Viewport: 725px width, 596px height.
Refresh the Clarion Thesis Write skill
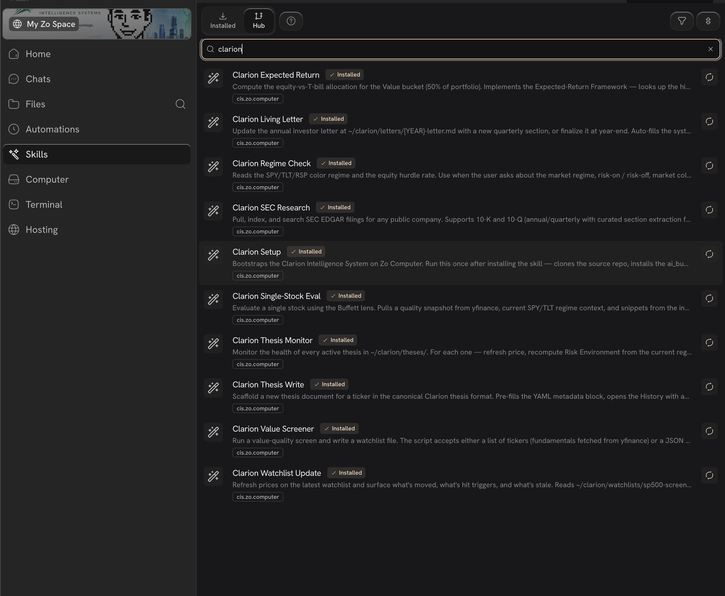pos(709,387)
